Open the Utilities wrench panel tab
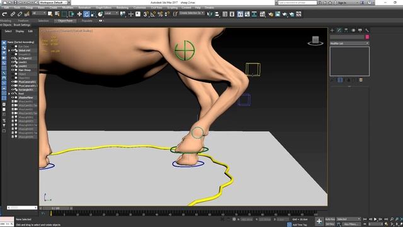Image resolution: width=403 pixels, height=227 pixels. click(367, 30)
